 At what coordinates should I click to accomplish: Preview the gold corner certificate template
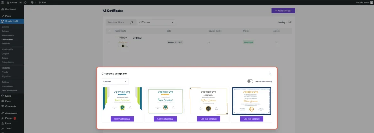tap(209, 101)
